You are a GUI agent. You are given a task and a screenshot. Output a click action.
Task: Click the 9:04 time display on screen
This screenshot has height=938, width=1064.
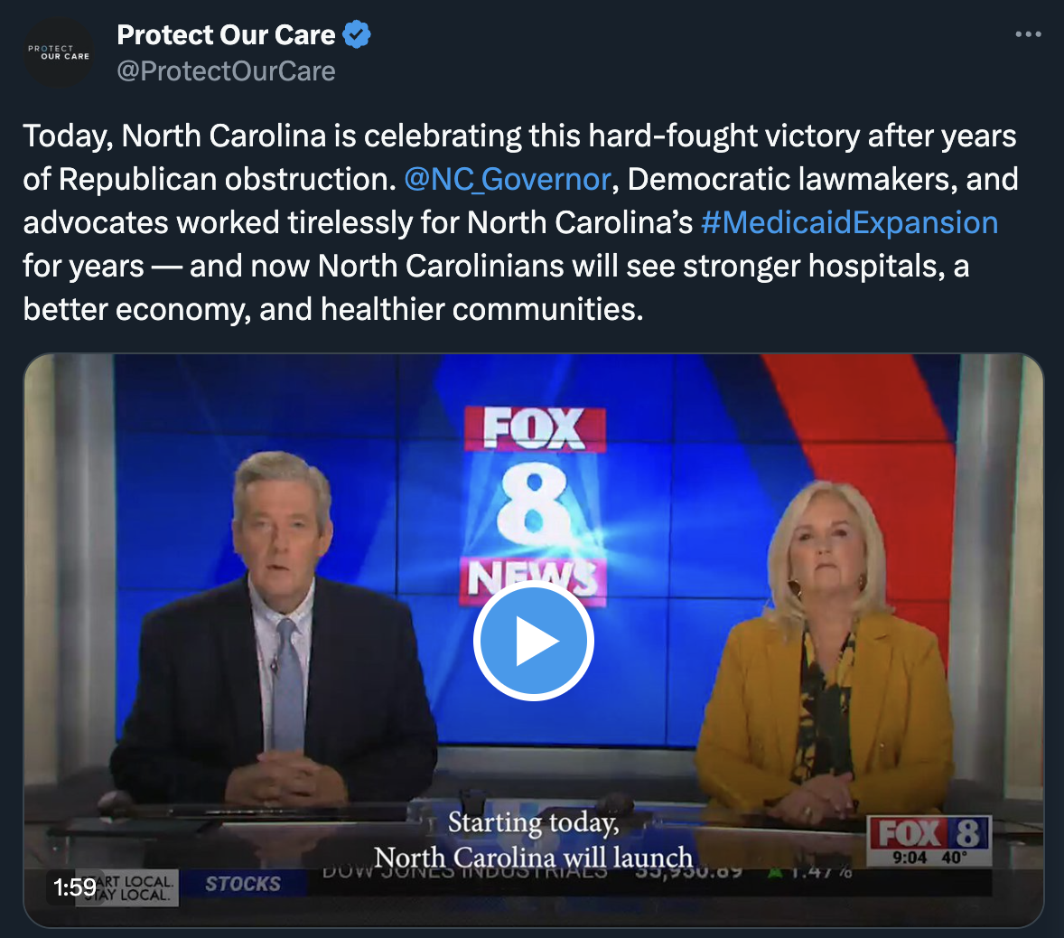pyautogui.click(x=910, y=858)
